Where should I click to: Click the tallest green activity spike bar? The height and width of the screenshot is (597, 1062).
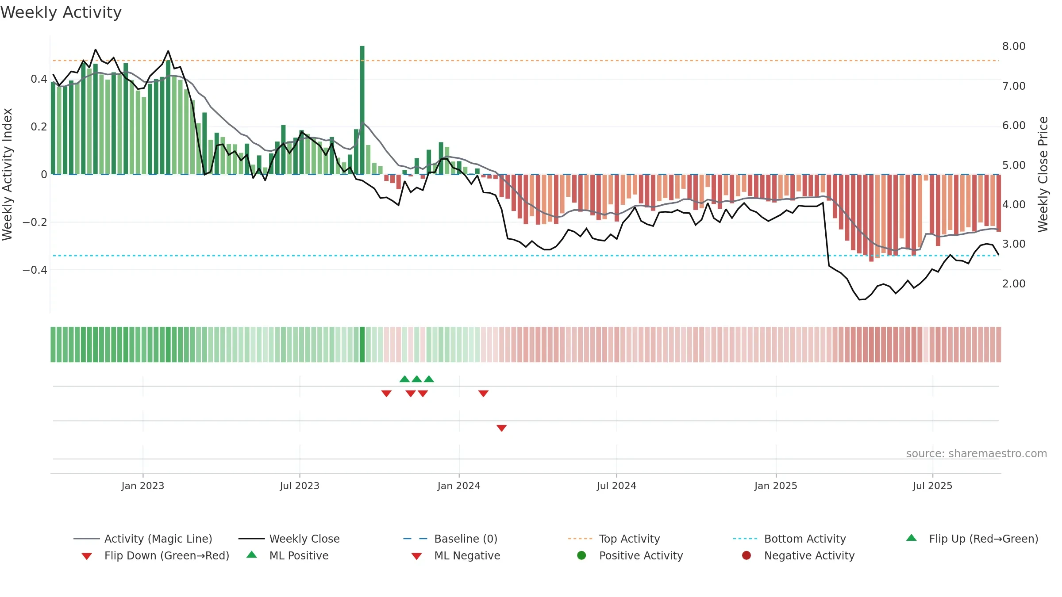coord(362,110)
